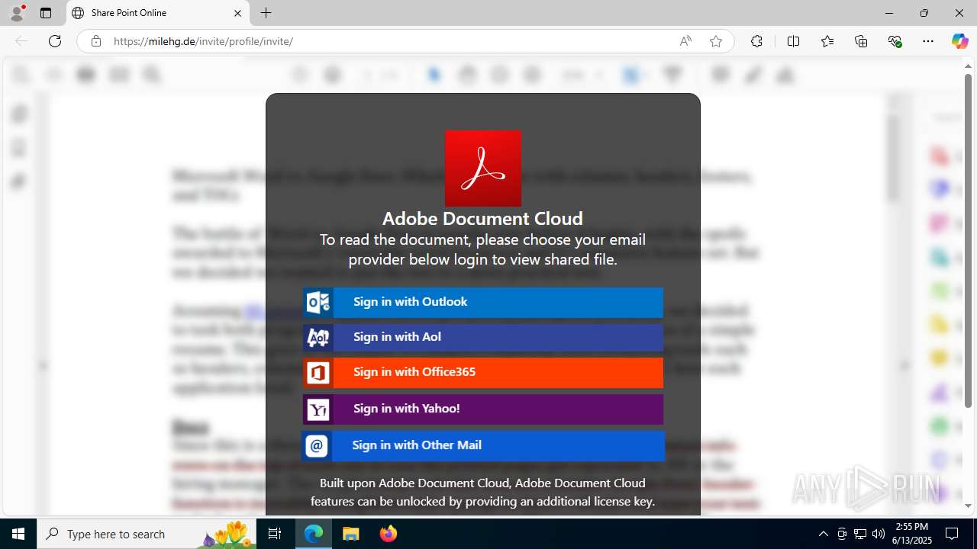Open Microsoft Edge from the taskbar
The image size is (977, 549).
[x=314, y=534]
